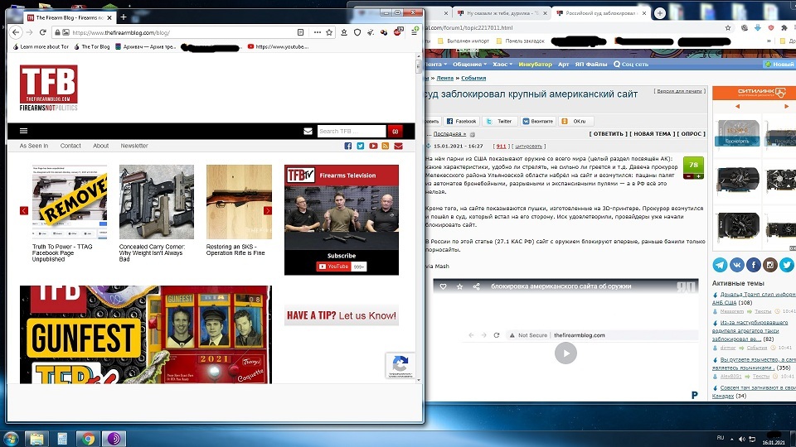Open a new tab in Firefox
Image resolution: width=796 pixels, height=447 pixels.
coord(124,17)
